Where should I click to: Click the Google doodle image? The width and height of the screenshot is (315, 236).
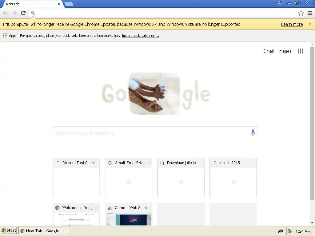[156, 94]
